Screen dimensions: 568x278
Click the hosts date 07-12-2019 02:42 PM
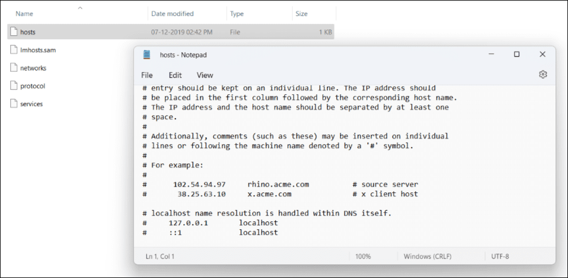click(182, 32)
